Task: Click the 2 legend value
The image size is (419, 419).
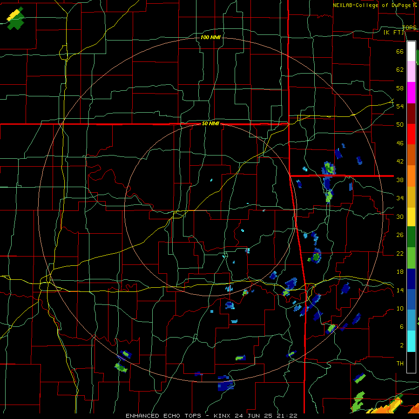Action: (402, 345)
